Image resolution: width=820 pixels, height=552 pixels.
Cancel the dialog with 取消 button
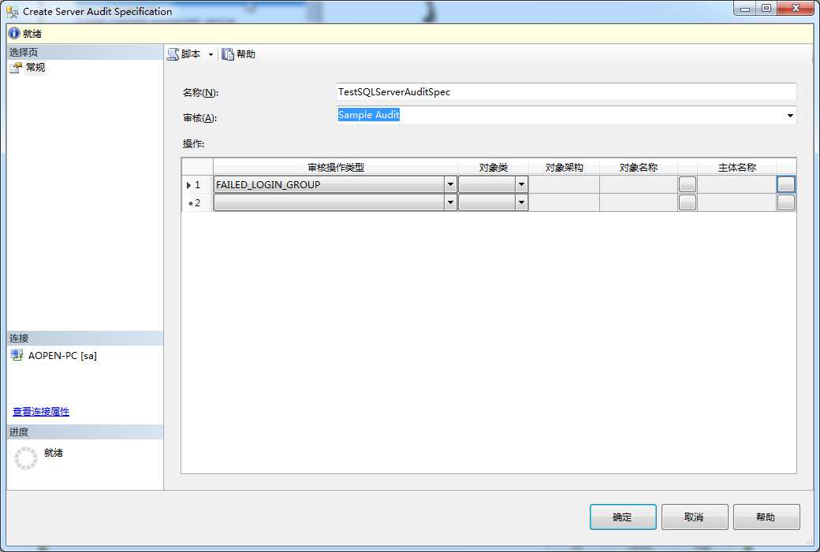click(695, 517)
